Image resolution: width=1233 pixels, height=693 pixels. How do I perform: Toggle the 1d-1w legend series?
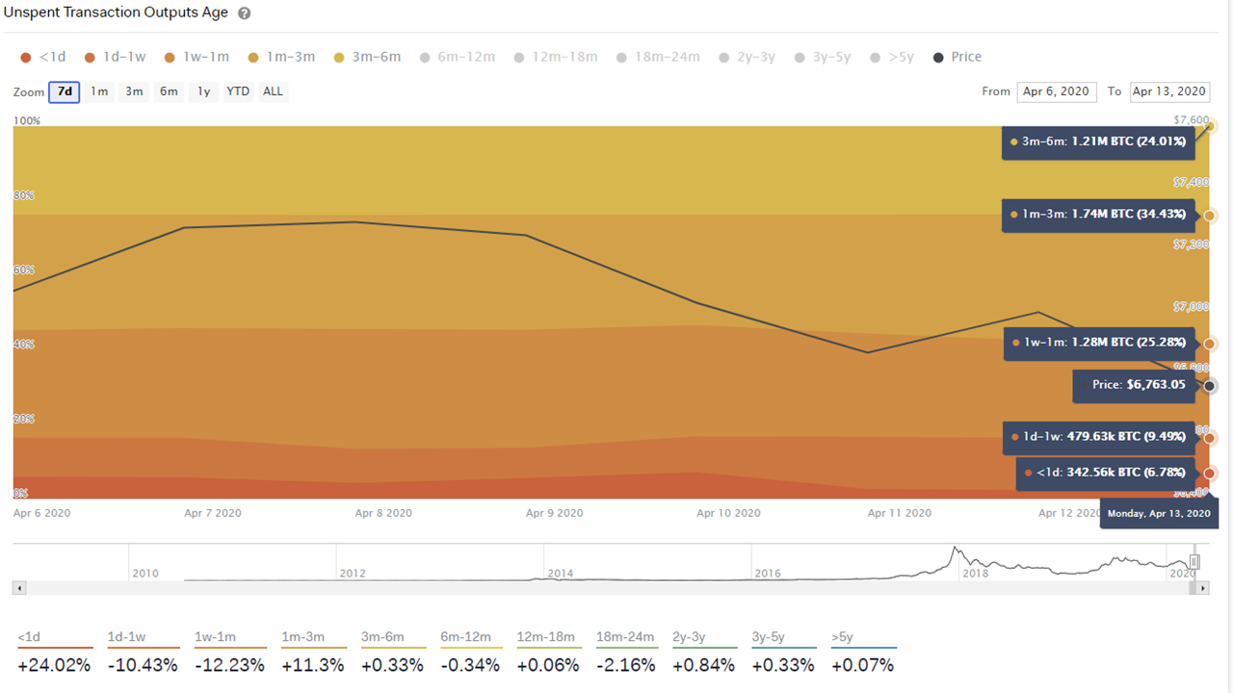116,57
